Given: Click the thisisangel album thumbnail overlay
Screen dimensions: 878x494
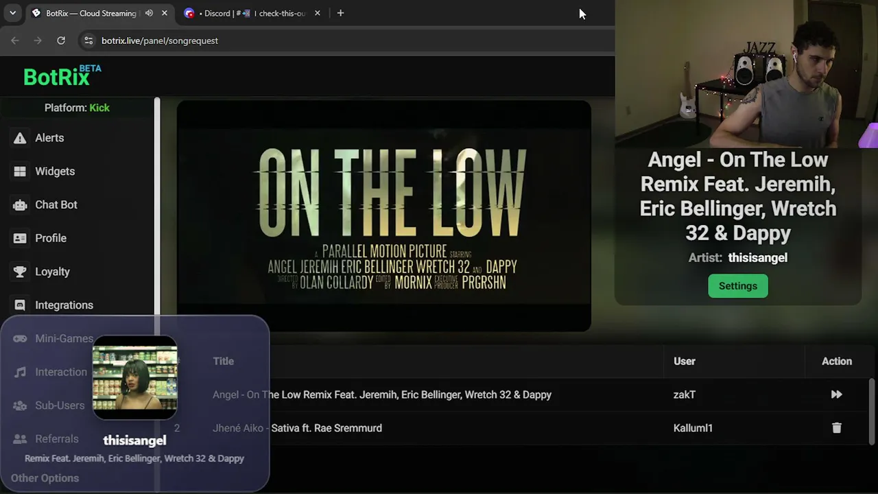Looking at the screenshot, I should tap(134, 377).
